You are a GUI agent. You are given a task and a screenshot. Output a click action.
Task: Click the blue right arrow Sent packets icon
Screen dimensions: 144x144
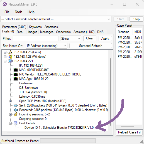point(16,105)
